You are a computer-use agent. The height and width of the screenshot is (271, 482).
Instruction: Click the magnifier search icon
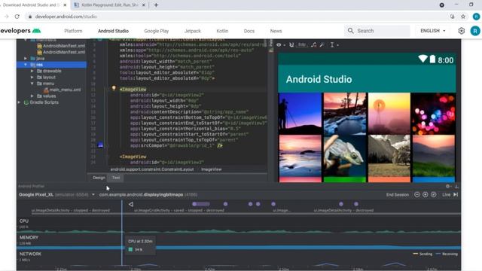350,31
